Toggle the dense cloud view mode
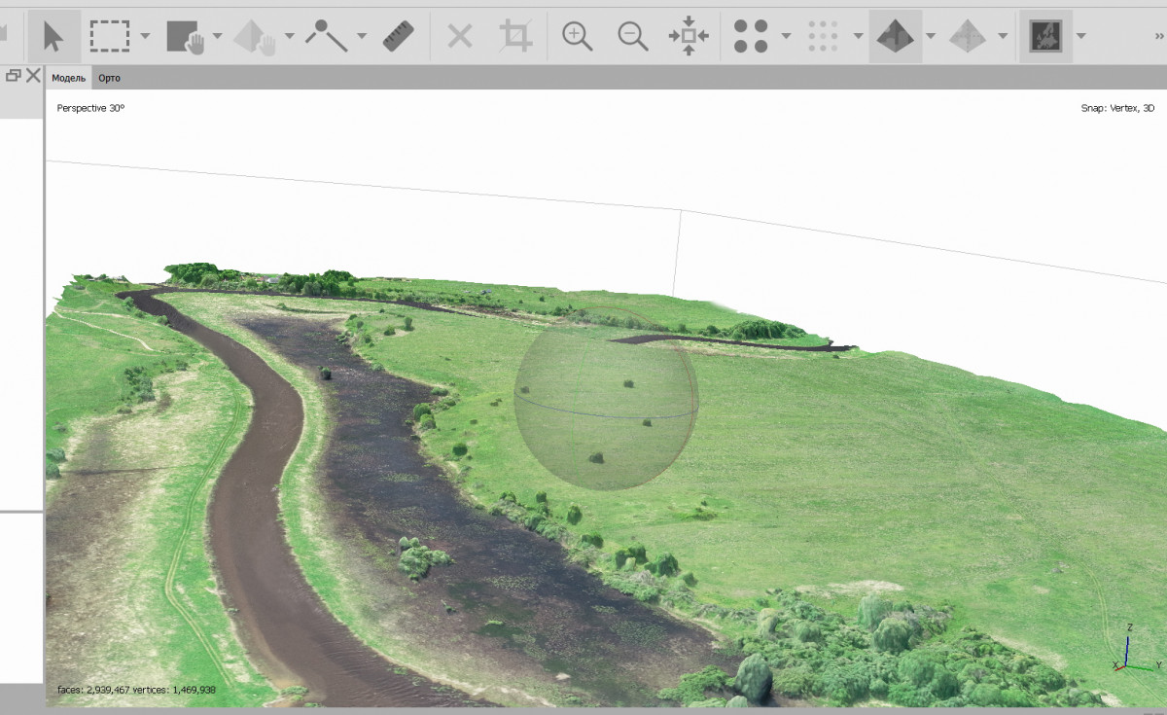1167x715 pixels. pos(823,36)
